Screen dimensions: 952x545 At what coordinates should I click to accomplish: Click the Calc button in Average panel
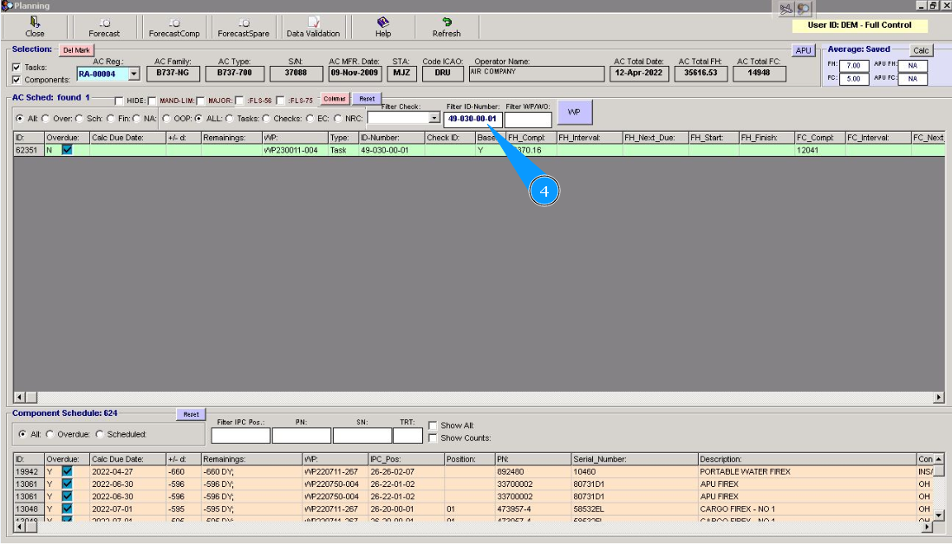920,50
